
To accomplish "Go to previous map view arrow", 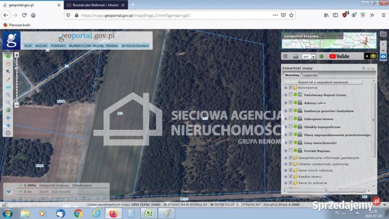I will (x=8, y=118).
